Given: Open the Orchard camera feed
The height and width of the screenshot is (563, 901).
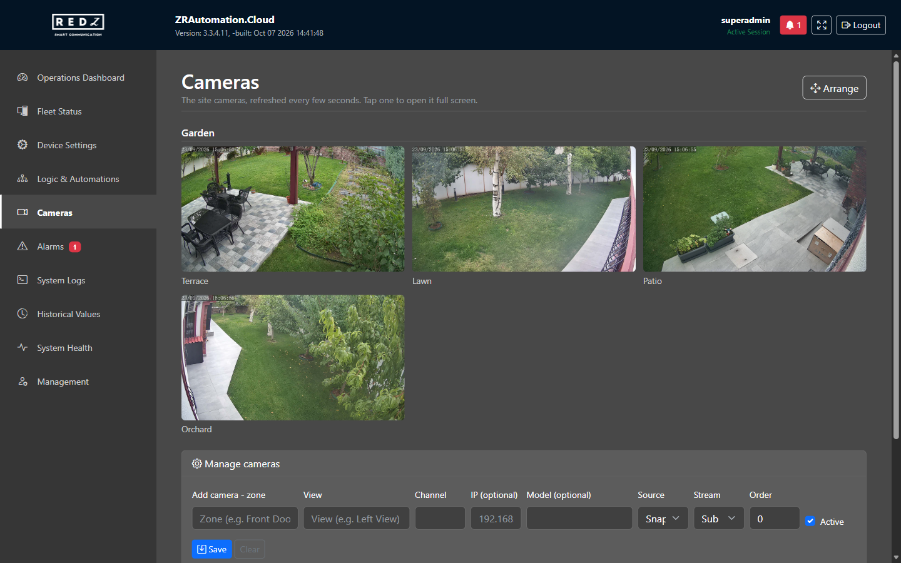Looking at the screenshot, I should click(x=293, y=358).
